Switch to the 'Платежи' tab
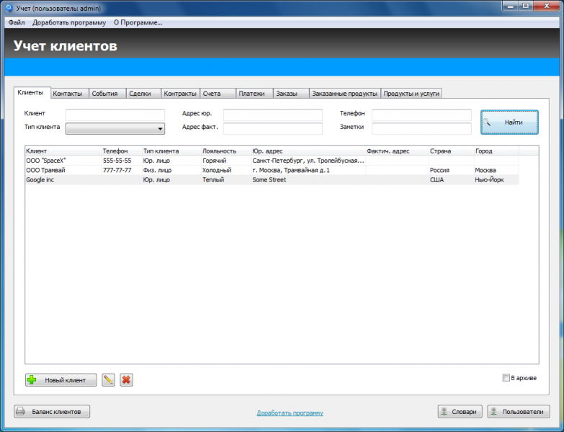This screenshot has height=432, width=564. click(x=255, y=94)
